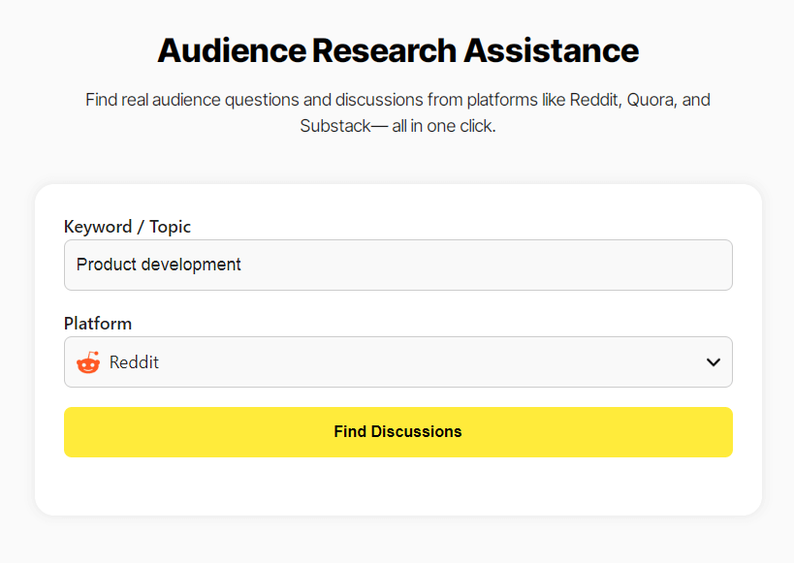Open the Platform selector showing Reddit

click(398, 362)
